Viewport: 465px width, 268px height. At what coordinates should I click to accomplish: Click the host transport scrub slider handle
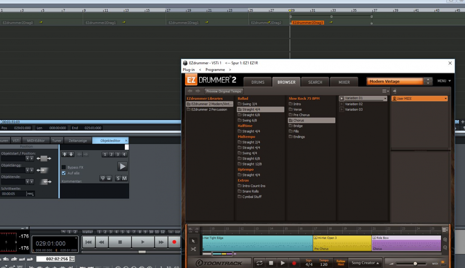coord(142,252)
